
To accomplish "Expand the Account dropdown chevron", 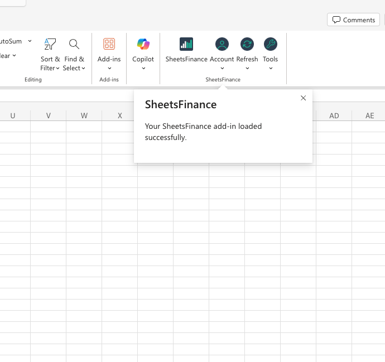I will (x=222, y=68).
